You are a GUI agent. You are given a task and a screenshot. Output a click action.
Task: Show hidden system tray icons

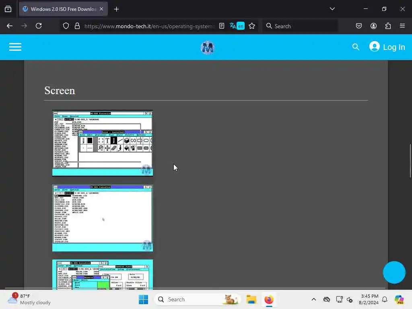[x=314, y=299]
